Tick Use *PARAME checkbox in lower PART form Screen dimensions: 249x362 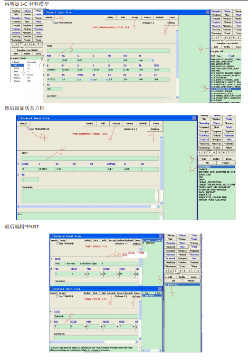point(57,296)
